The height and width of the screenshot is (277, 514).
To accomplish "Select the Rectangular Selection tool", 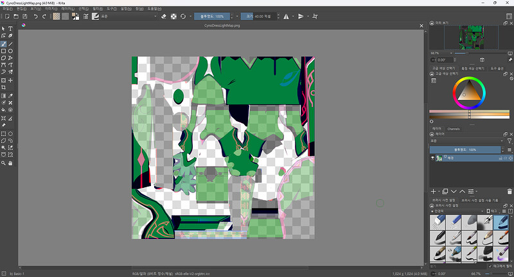I will [x=4, y=134].
